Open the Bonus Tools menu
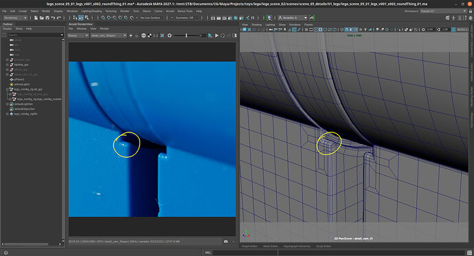474x256 pixels. coord(185,11)
